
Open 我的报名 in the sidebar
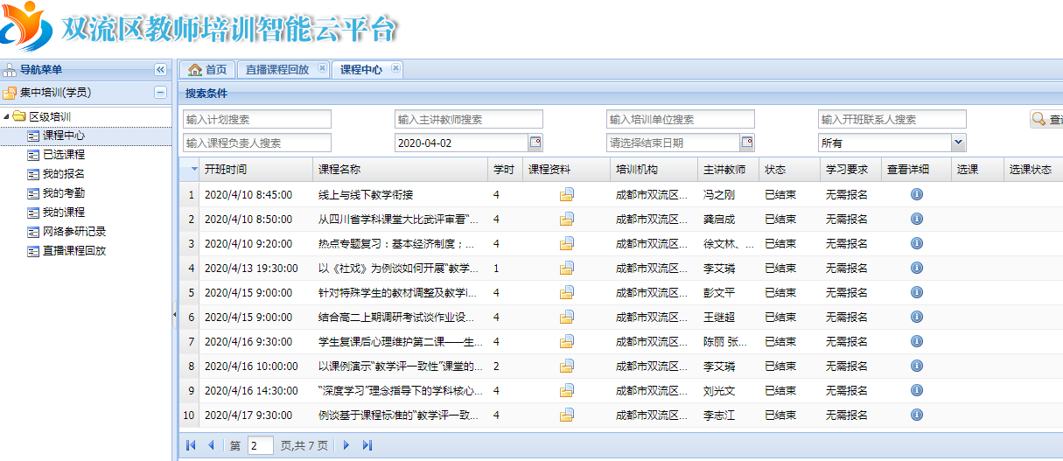[63, 174]
